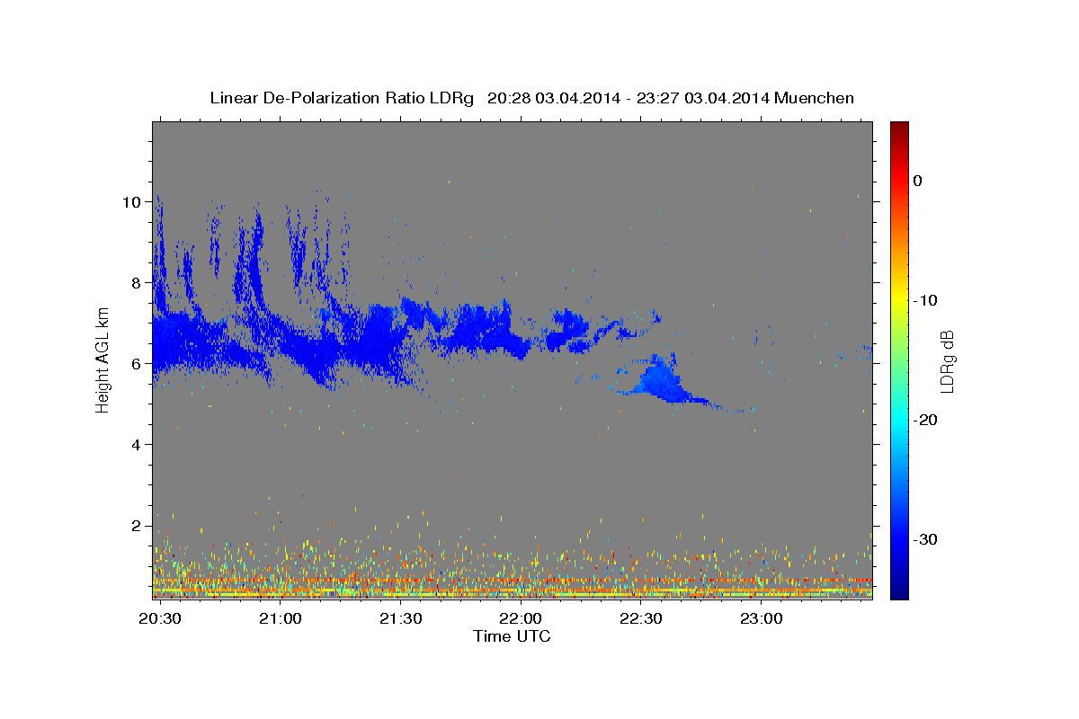The height and width of the screenshot is (719, 1079).
Task: Click the colorbar value label -30
Action: tap(926, 539)
